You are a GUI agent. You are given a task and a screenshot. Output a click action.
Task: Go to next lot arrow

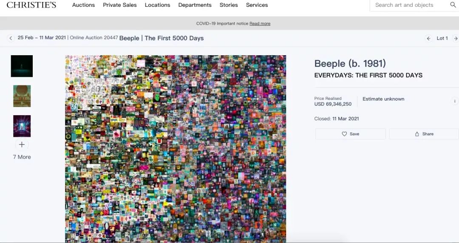pyautogui.click(x=456, y=38)
